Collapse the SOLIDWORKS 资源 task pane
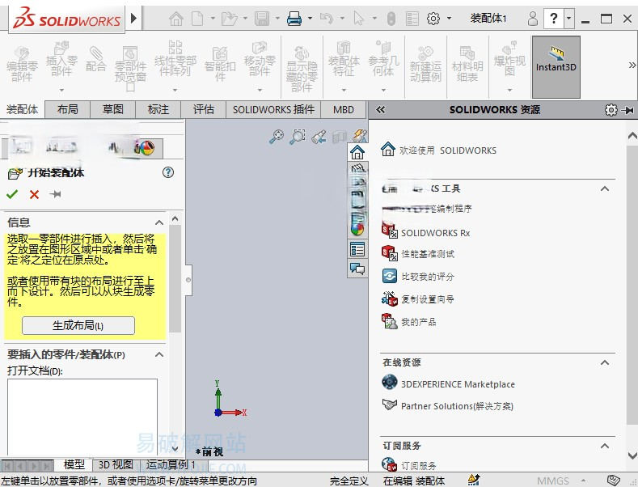 tap(380, 109)
